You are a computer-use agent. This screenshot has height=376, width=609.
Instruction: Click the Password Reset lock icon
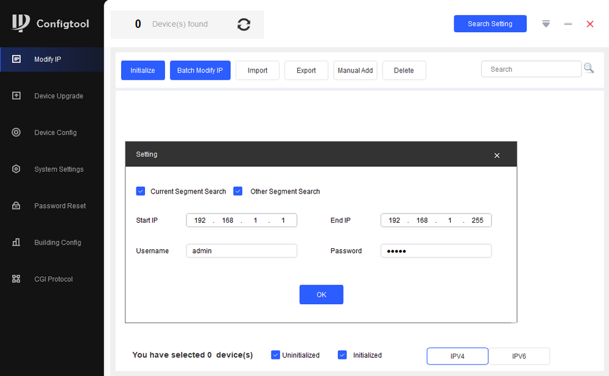pyautogui.click(x=16, y=206)
